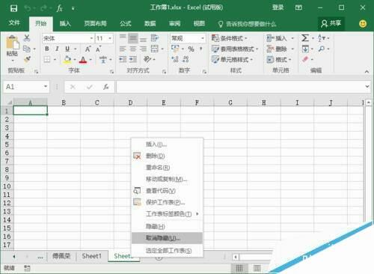This screenshot has height=274, width=374.
Task: Click the smiley feedback icon
Action: pyautogui.click(x=363, y=24)
